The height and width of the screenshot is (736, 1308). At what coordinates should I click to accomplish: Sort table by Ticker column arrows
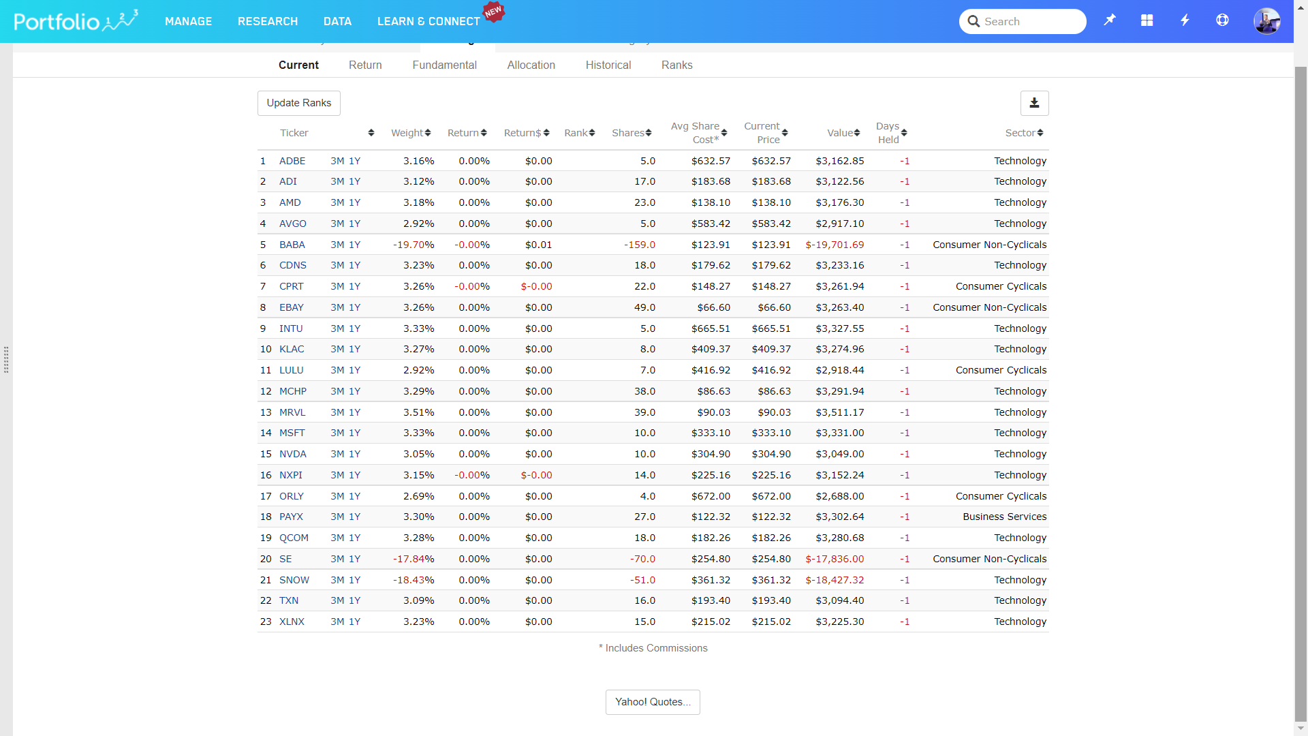tap(371, 133)
